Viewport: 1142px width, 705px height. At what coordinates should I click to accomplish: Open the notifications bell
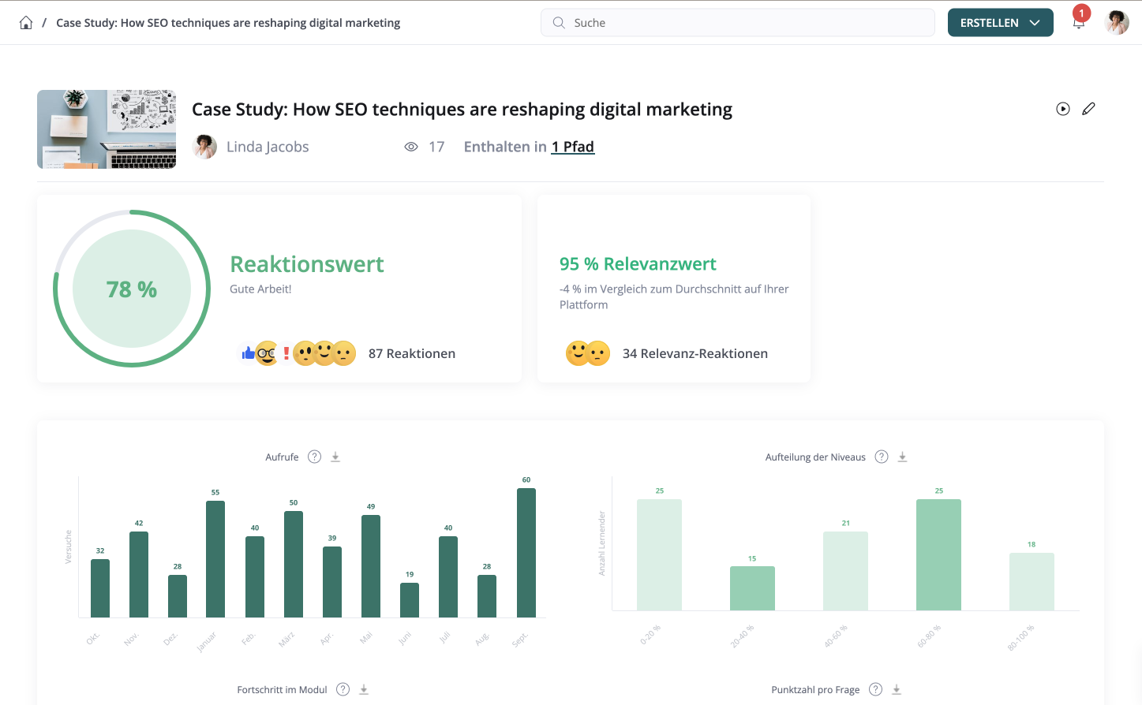pos(1078,22)
